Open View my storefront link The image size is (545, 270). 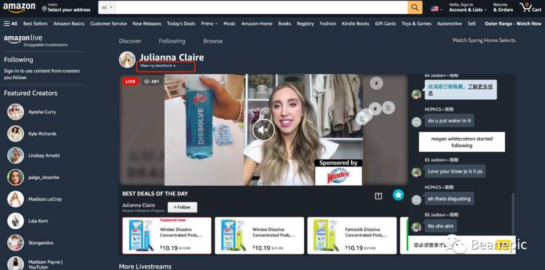pyautogui.click(x=158, y=66)
